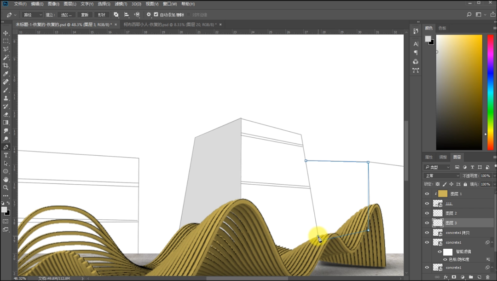The width and height of the screenshot is (497, 281).
Task: Select the Crop tool
Action: pyautogui.click(x=6, y=65)
